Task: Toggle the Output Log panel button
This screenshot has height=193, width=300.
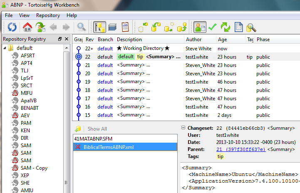Action: point(125,27)
